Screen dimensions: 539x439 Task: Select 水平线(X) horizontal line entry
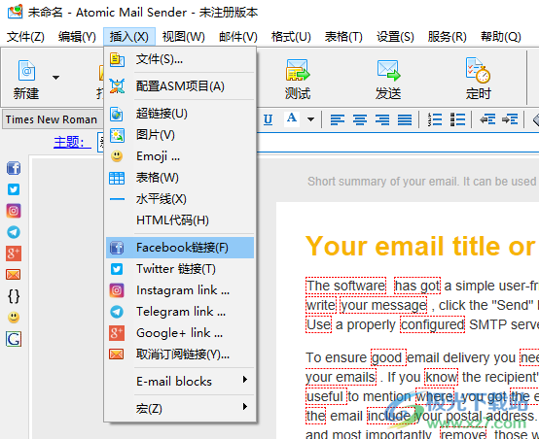click(180, 199)
